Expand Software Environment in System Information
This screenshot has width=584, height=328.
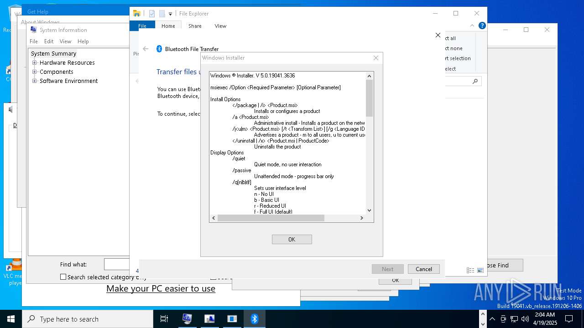coord(34,81)
